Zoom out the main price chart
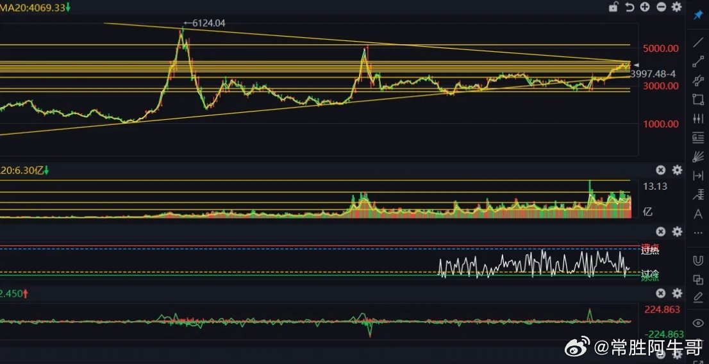The height and width of the screenshot is (364, 709). pos(661,7)
